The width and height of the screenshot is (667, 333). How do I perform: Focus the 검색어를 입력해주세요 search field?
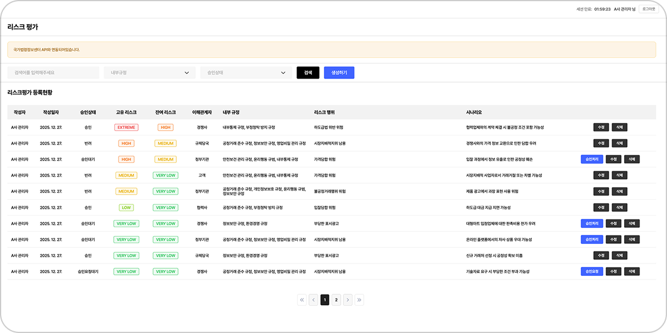coord(53,73)
